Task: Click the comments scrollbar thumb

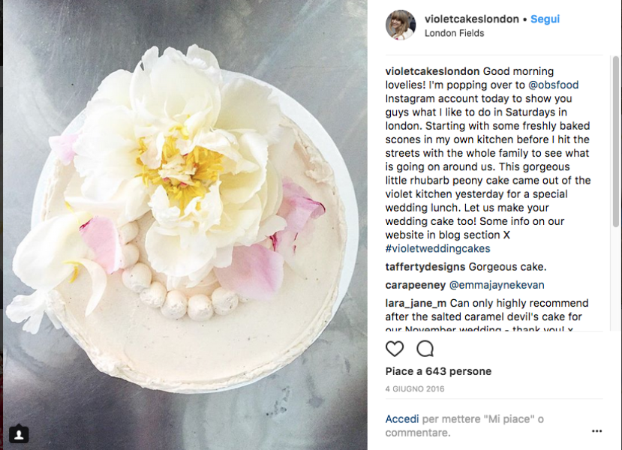Action: point(616,142)
